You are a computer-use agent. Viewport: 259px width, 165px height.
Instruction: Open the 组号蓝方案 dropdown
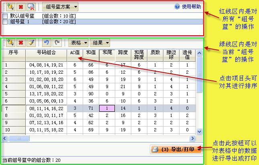(60, 7)
